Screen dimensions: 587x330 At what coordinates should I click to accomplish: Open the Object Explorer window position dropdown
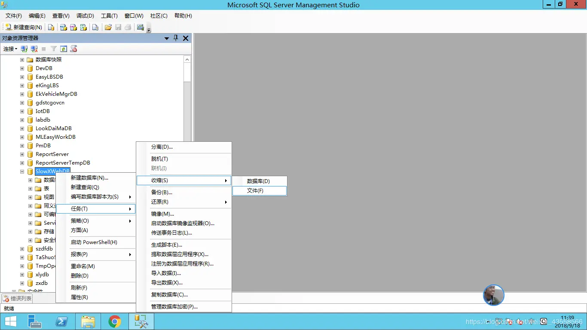pos(167,38)
